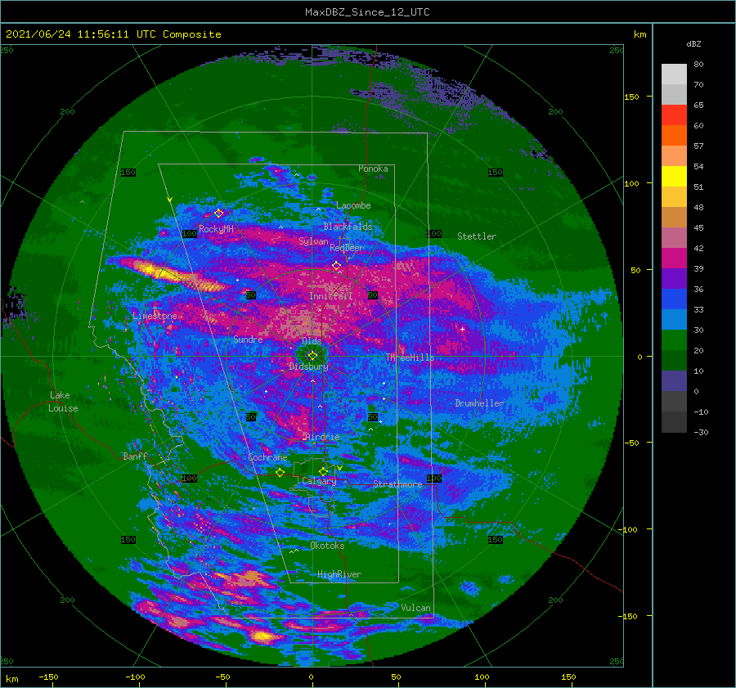The image size is (736, 688).
Task: Click the Drumheller town label
Action: point(479,403)
